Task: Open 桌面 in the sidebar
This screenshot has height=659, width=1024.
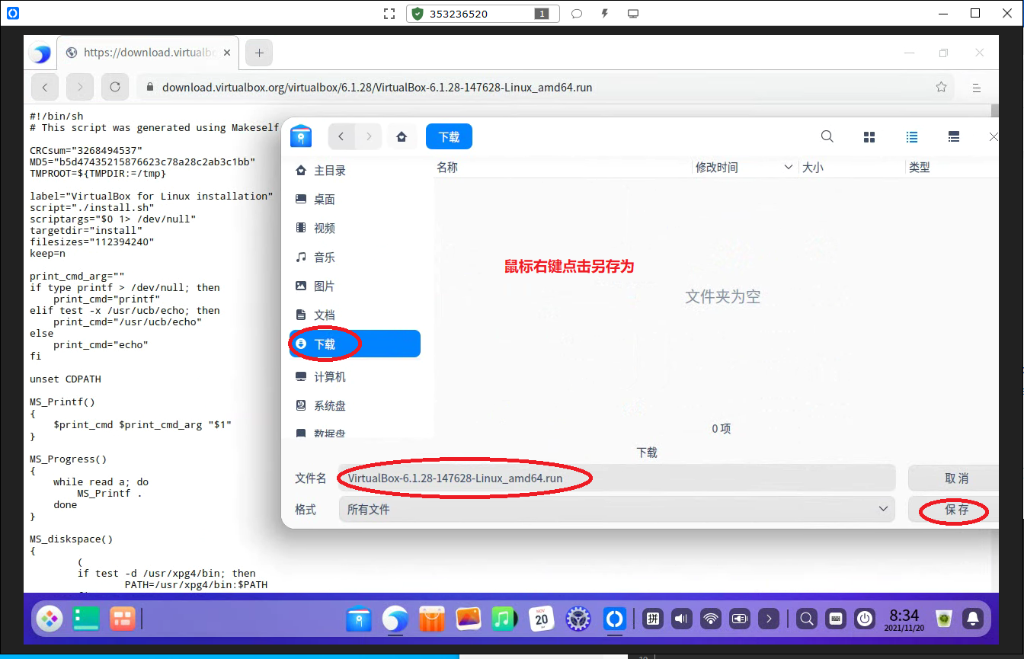Action: 355,200
